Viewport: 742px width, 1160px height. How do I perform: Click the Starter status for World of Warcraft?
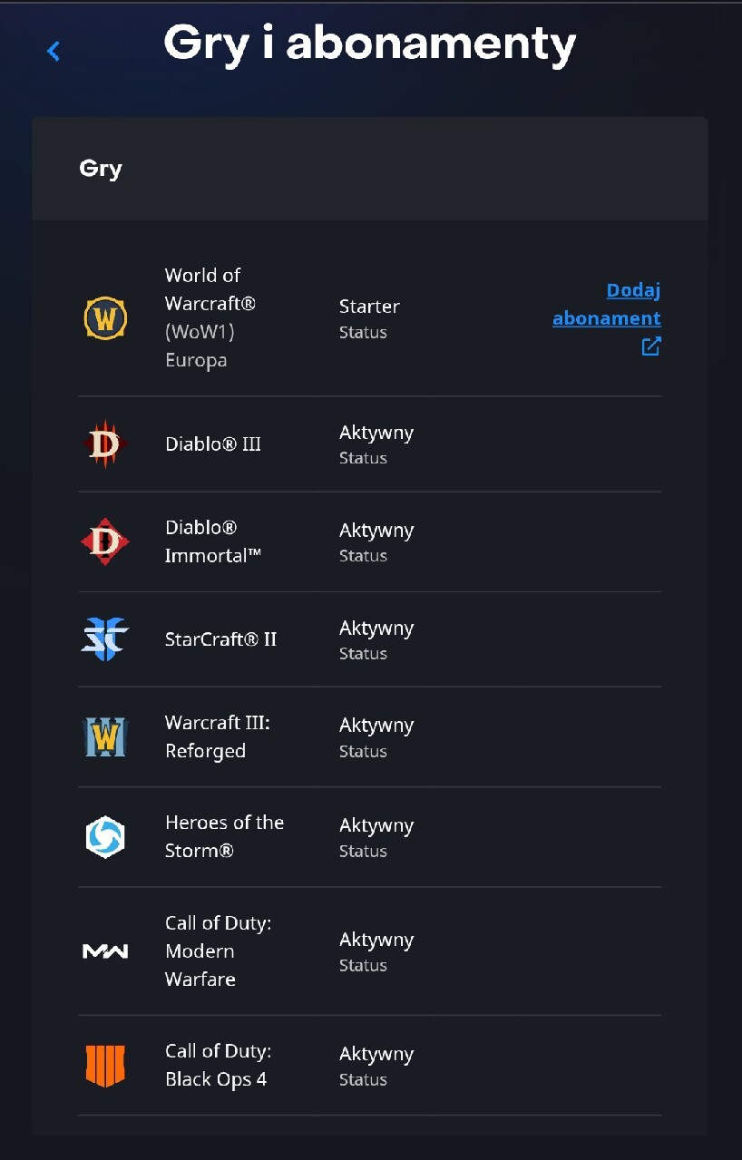click(x=369, y=307)
